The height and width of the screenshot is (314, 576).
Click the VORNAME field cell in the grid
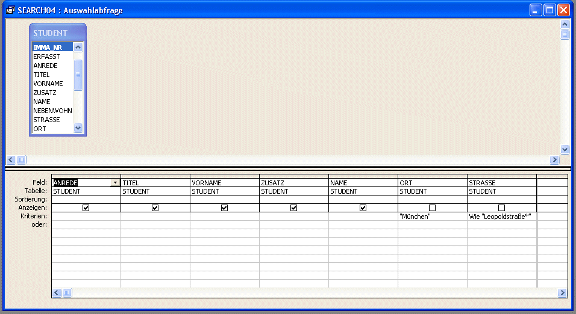(225, 183)
